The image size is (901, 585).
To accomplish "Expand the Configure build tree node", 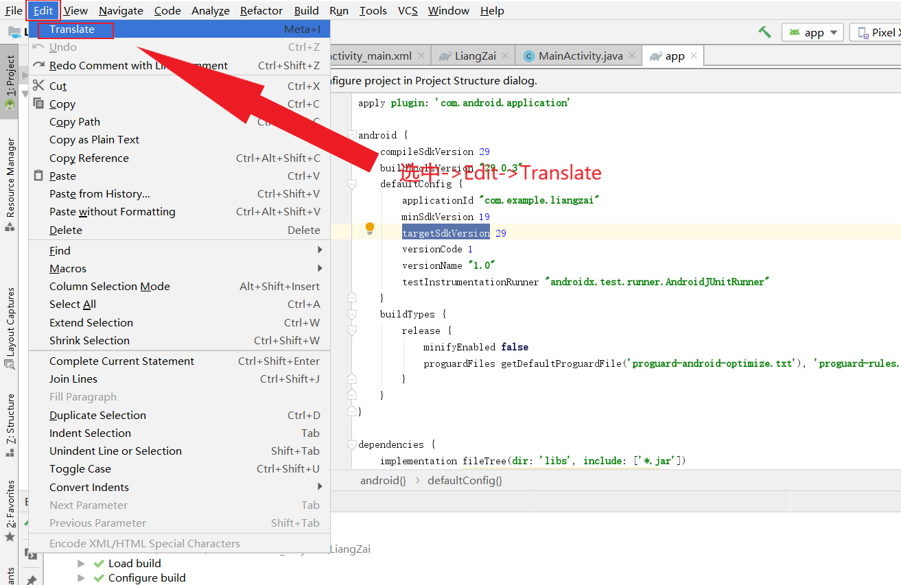I will pos(81,578).
